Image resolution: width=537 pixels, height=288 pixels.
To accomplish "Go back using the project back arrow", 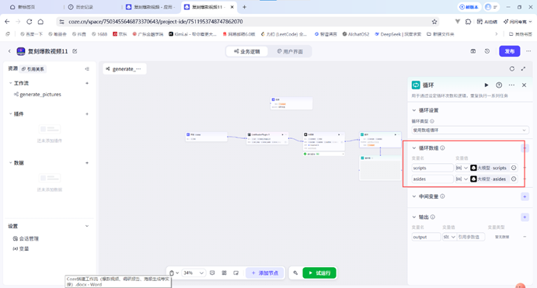I will coord(9,51).
